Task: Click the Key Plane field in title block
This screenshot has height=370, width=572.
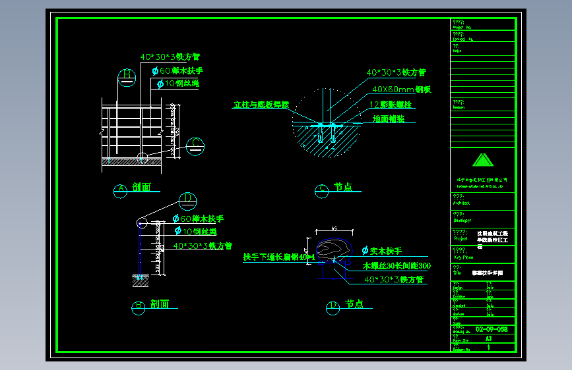Action: [x=482, y=254]
